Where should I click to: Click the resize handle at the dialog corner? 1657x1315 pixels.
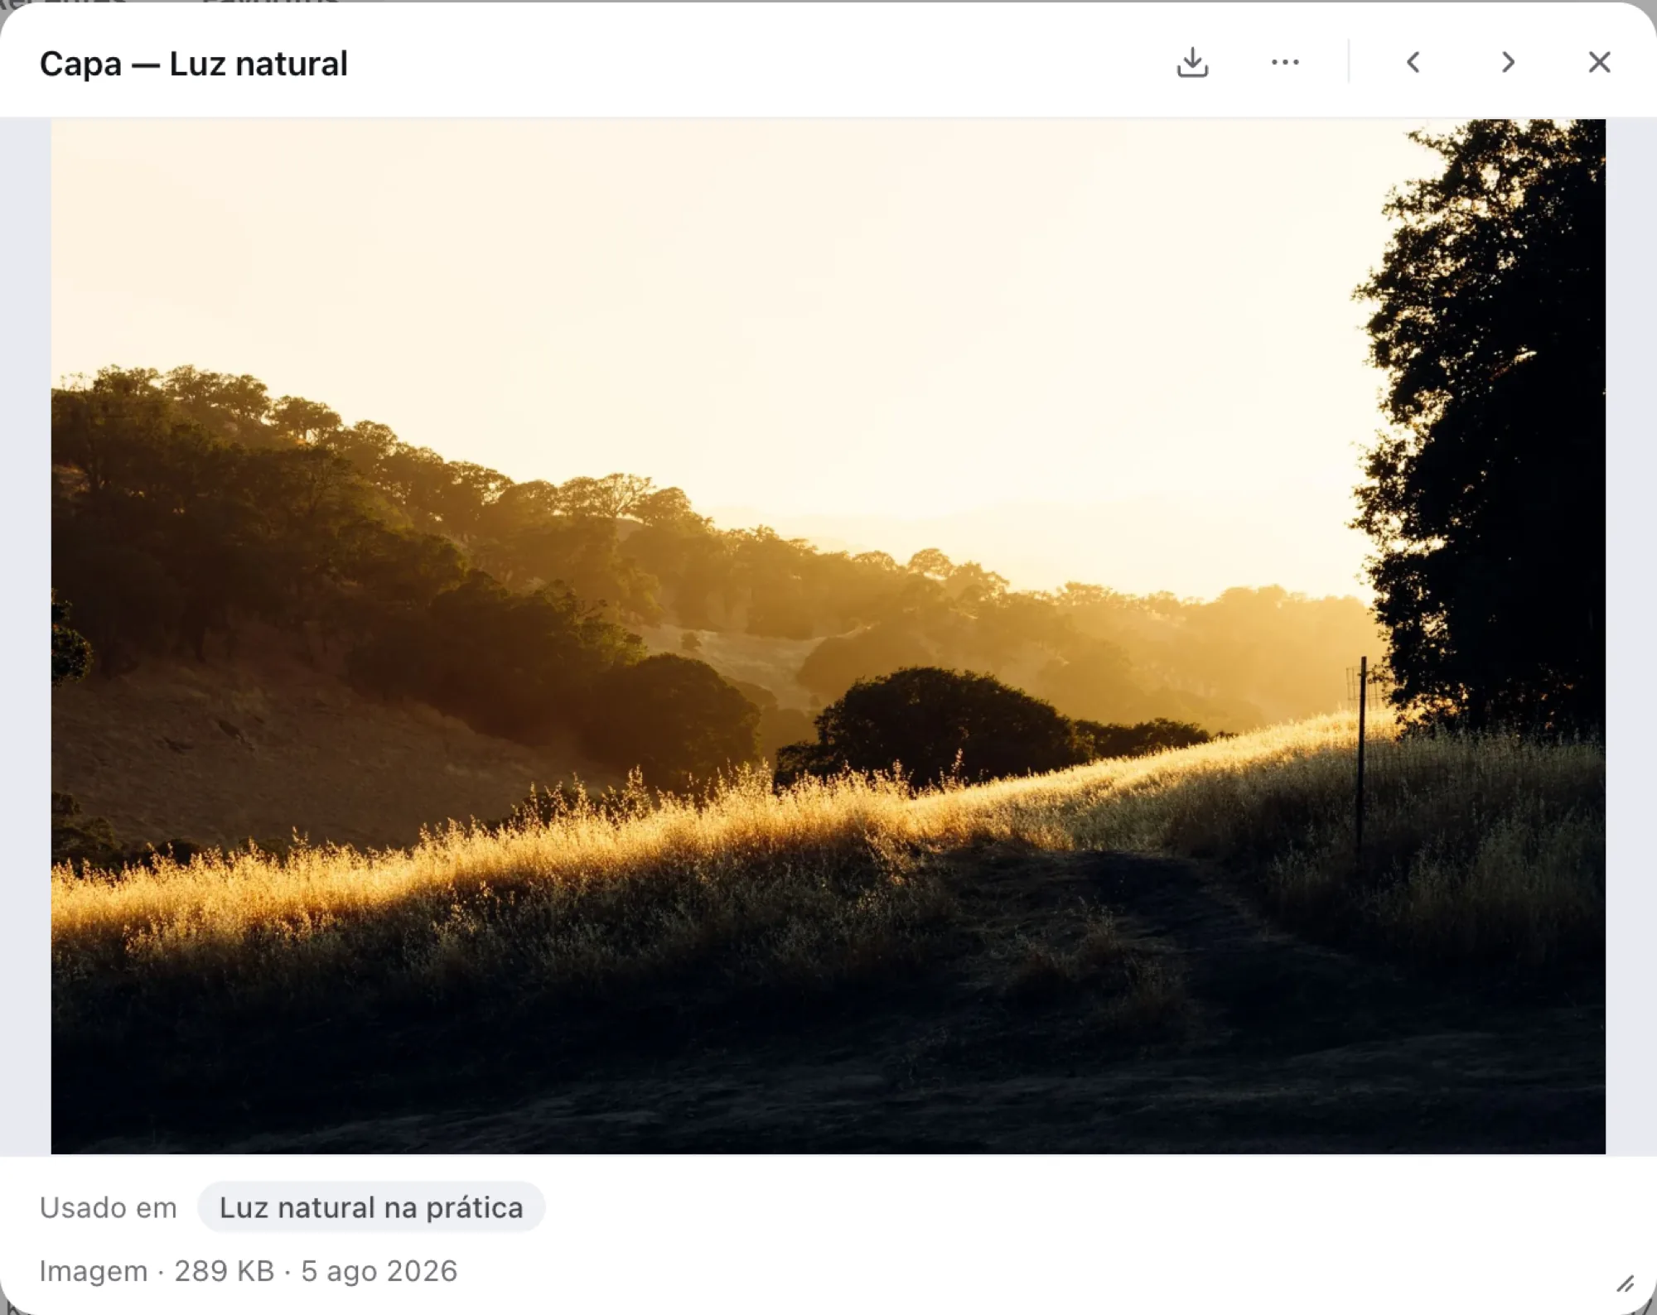(1626, 1284)
